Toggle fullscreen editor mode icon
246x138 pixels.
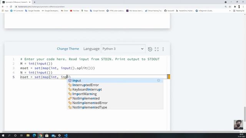(156, 49)
